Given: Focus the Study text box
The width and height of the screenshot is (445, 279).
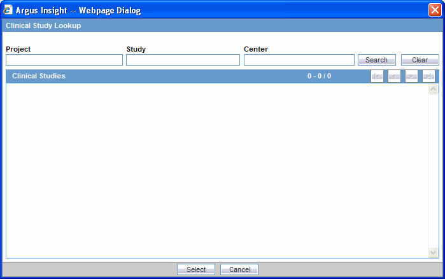Looking at the screenshot, I should click(183, 60).
